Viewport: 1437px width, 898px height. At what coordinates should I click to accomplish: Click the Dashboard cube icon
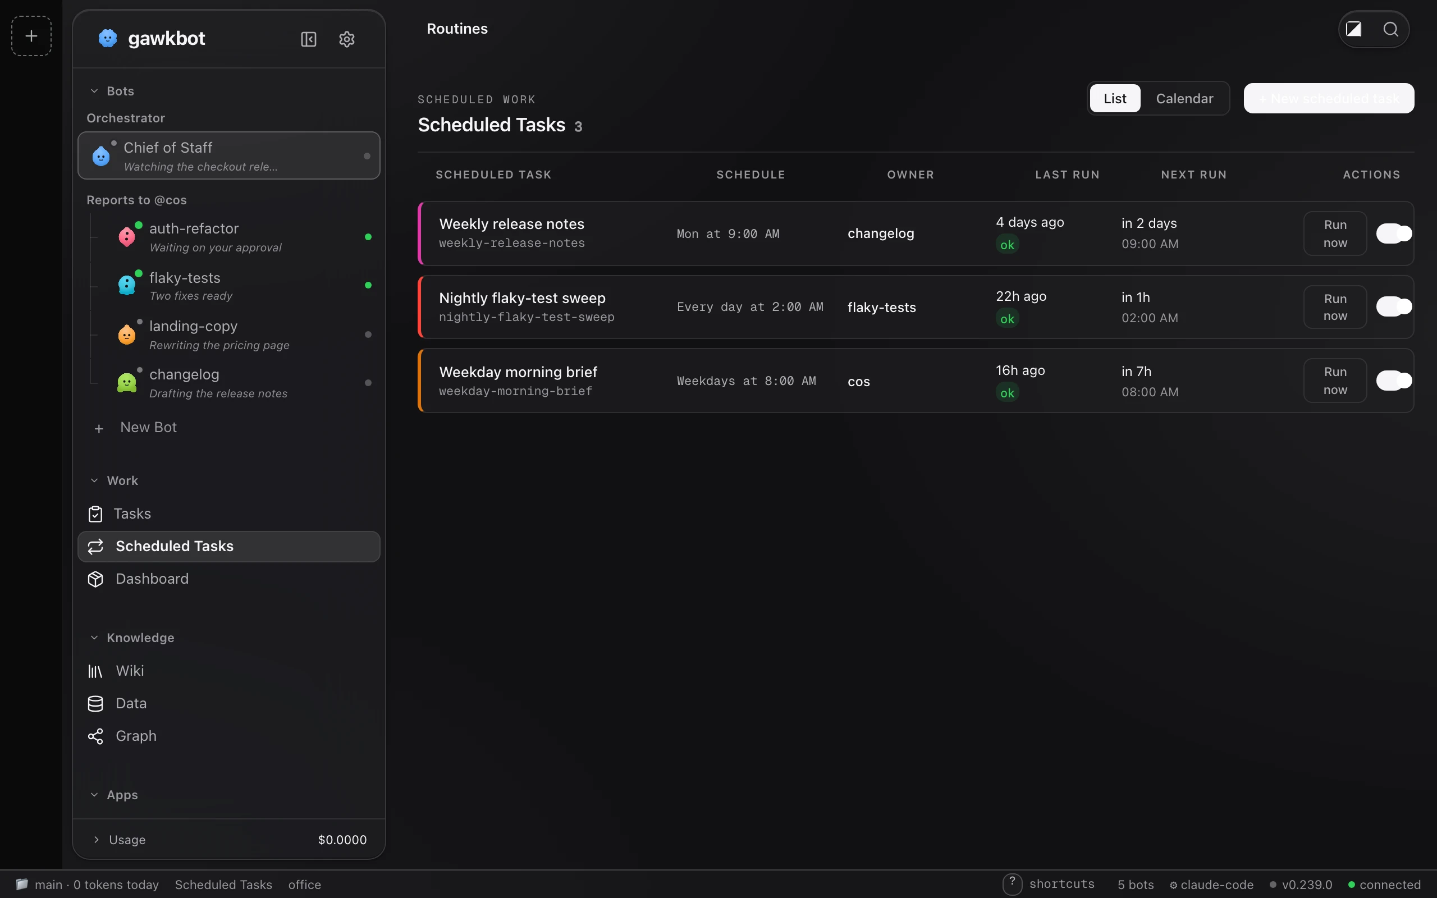coord(95,579)
